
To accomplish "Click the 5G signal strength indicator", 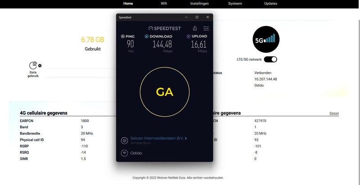I will coord(266,39).
